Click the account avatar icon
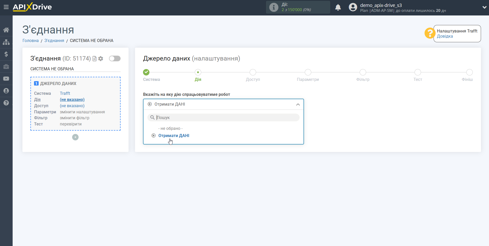Screen dimensions: 489x246 click(353, 7)
